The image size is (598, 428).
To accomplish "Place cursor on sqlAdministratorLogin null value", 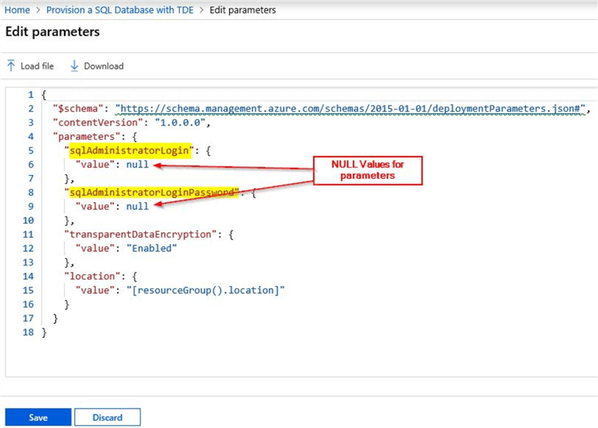I will click(137, 164).
